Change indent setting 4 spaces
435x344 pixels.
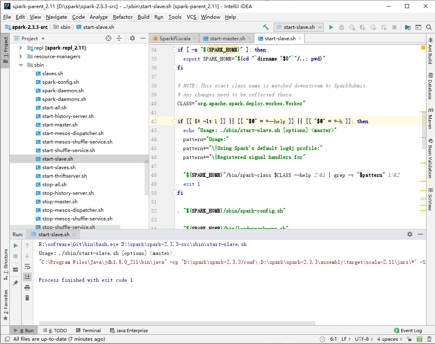tap(390, 339)
